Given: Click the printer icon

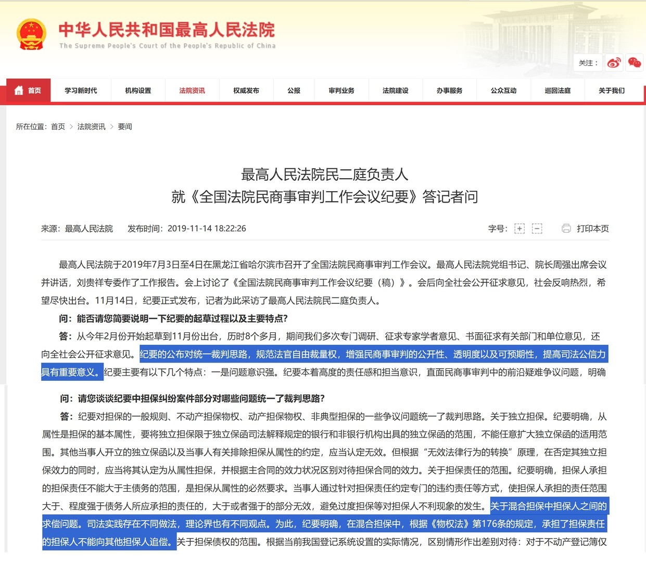Looking at the screenshot, I should tap(566, 229).
